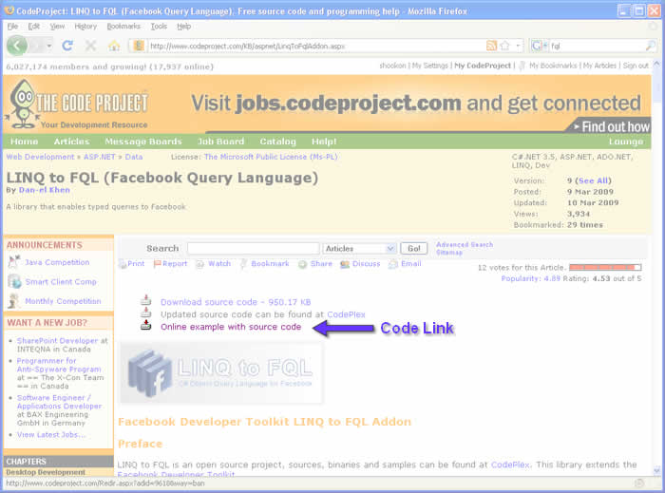Click the Sign out link
665x493 pixels.
click(636, 66)
